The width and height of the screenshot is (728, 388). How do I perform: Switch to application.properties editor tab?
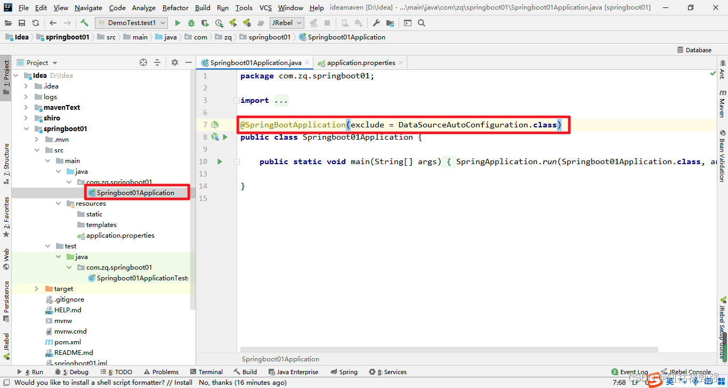pos(361,62)
